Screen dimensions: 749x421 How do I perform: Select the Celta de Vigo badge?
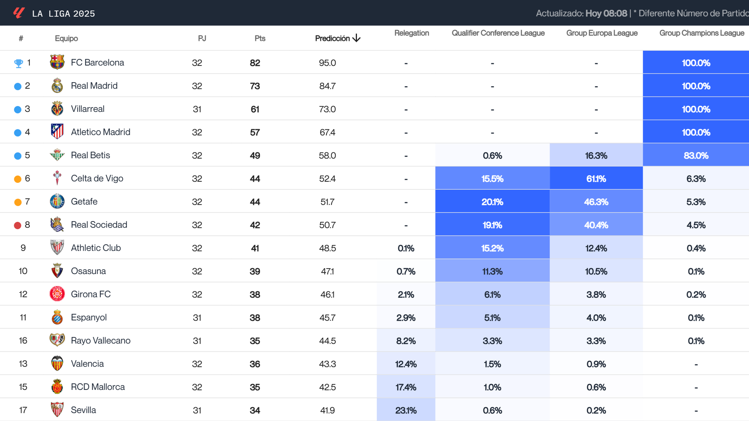[57, 178]
